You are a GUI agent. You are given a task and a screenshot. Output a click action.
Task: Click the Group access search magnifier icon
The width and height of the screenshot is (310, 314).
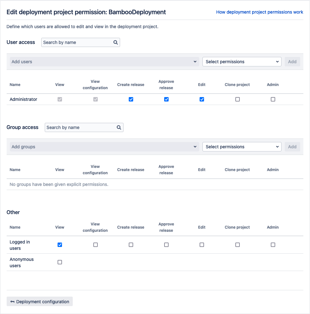coord(119,127)
